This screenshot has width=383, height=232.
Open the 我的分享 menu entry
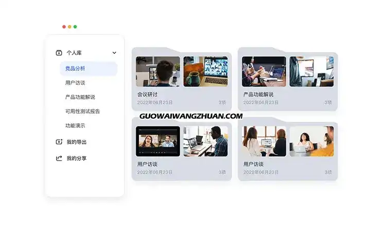(x=77, y=158)
